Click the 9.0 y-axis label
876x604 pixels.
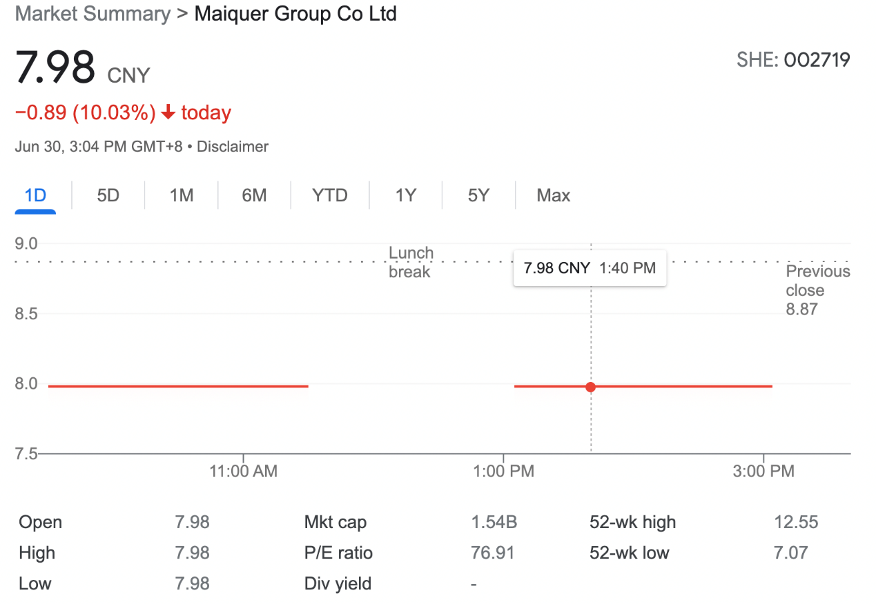point(26,243)
